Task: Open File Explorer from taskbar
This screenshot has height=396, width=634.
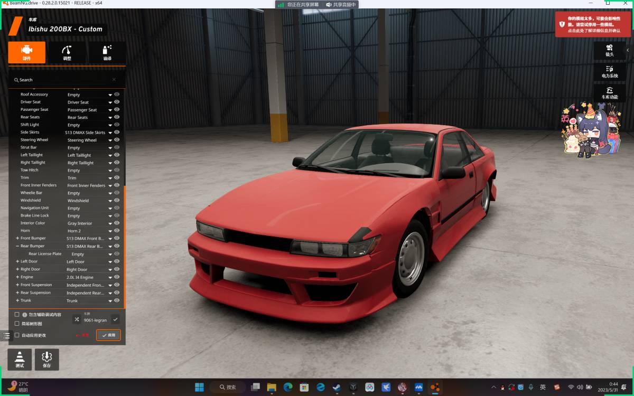Action: pyautogui.click(x=272, y=387)
